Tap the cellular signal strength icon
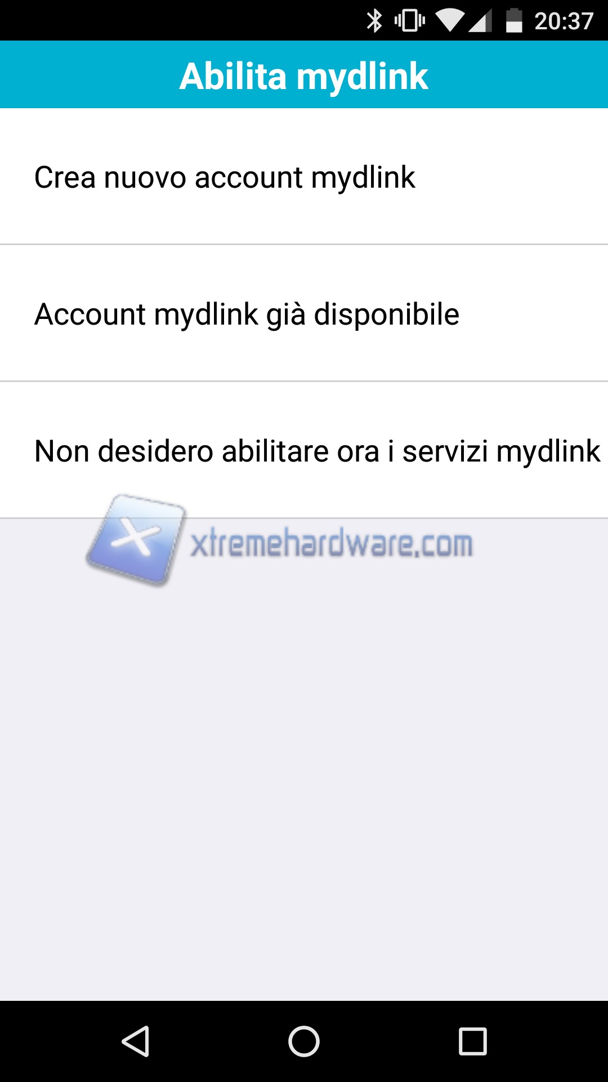 click(480, 21)
